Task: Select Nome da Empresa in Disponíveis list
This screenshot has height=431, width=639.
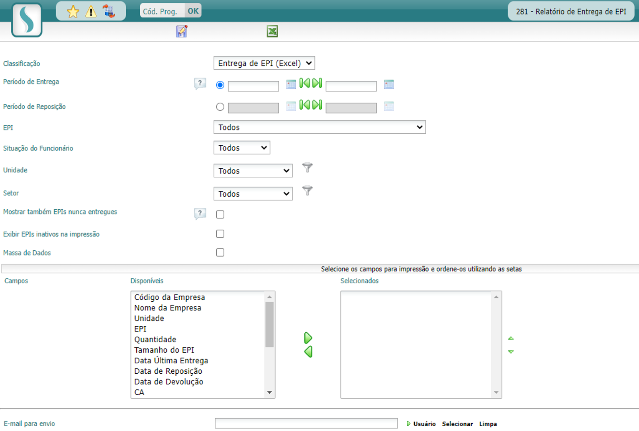Action: pyautogui.click(x=167, y=308)
